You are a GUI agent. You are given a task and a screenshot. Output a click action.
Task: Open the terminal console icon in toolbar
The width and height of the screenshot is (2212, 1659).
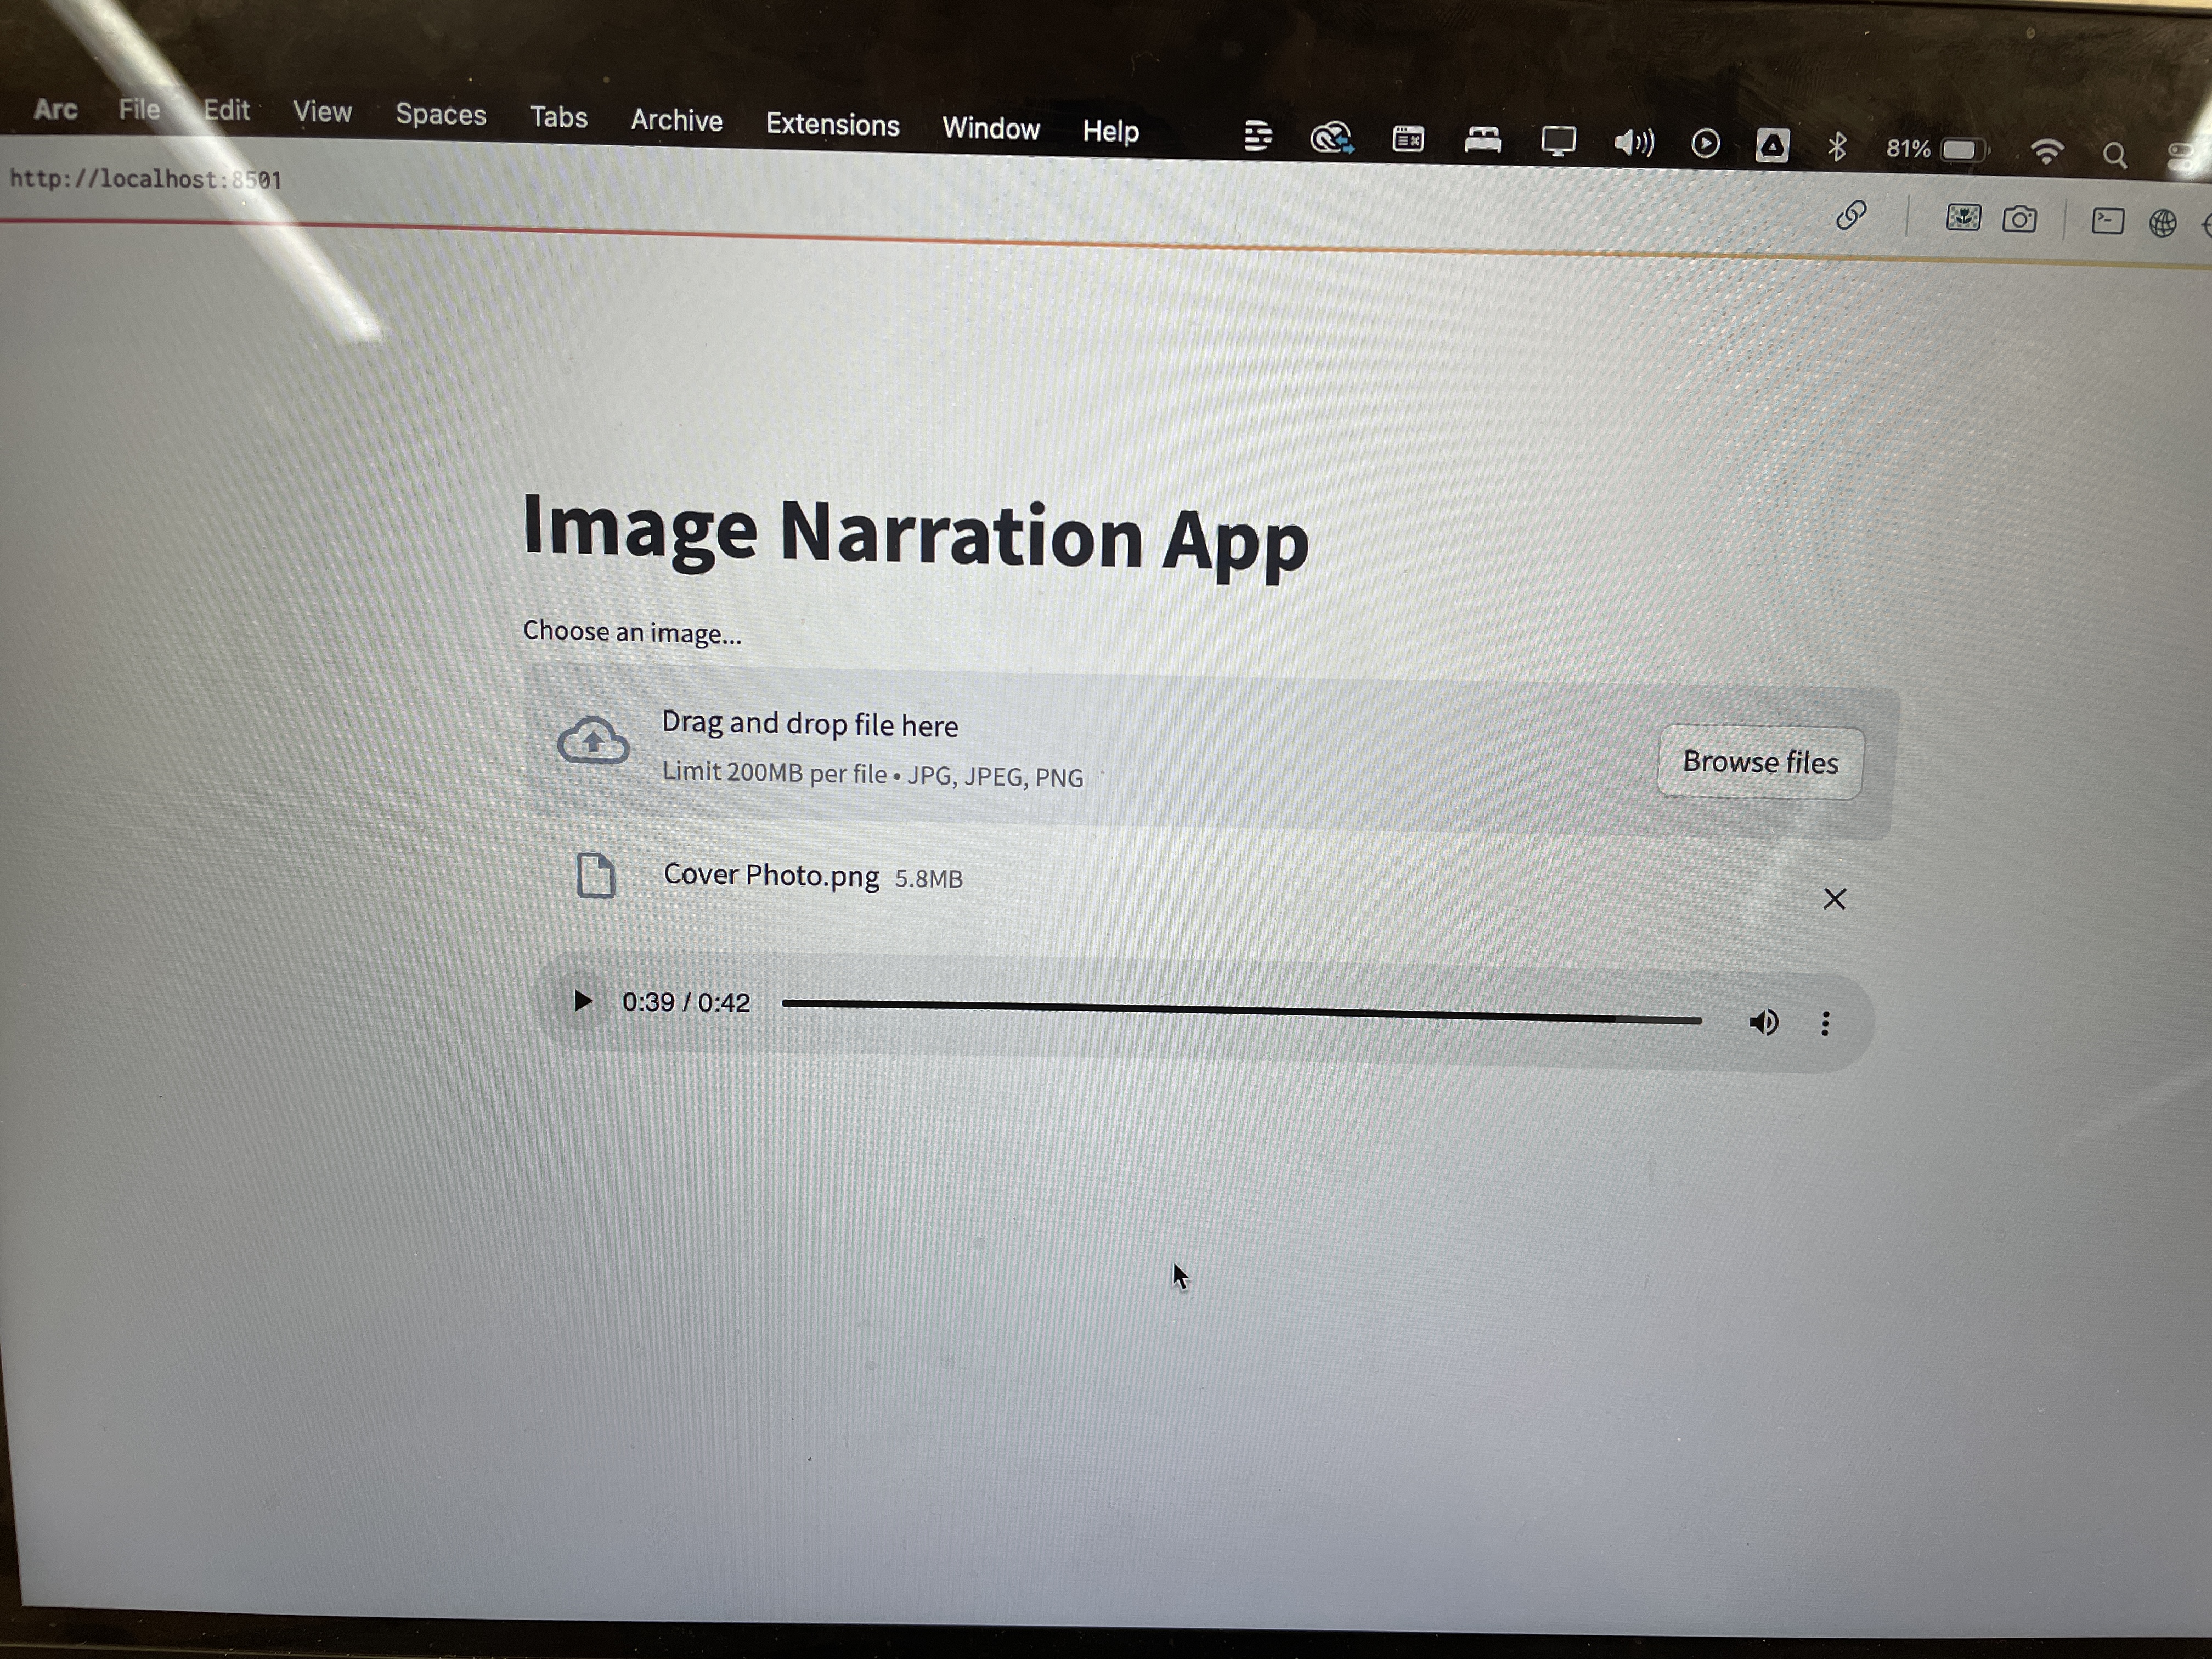2107,220
